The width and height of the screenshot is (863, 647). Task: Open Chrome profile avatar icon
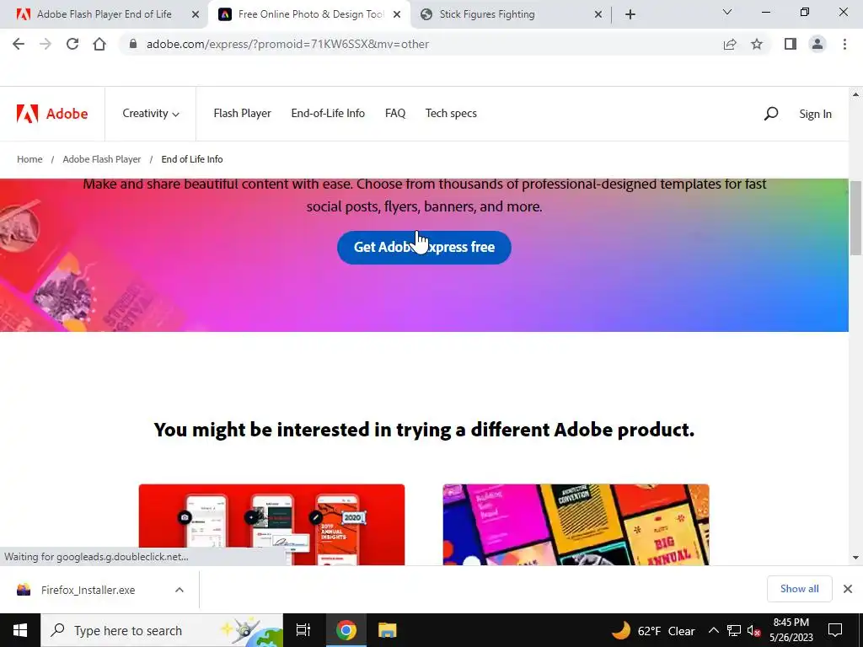(817, 44)
